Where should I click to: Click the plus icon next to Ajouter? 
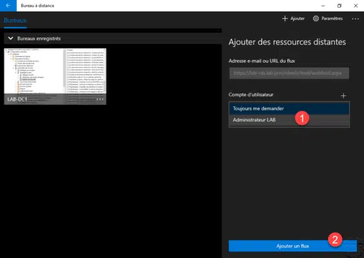(x=285, y=19)
